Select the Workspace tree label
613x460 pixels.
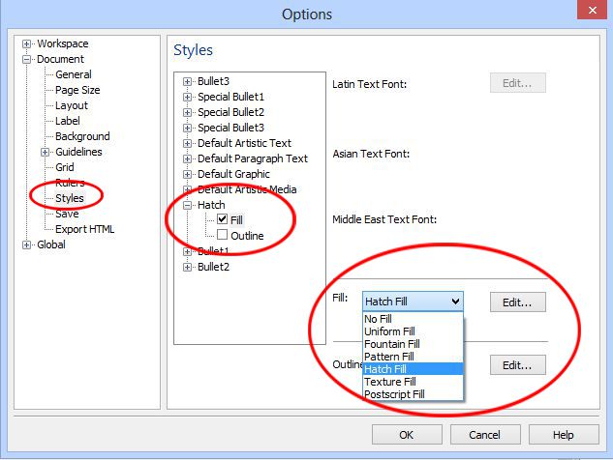click(63, 43)
